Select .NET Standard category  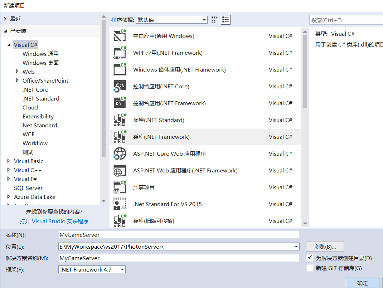pos(41,99)
